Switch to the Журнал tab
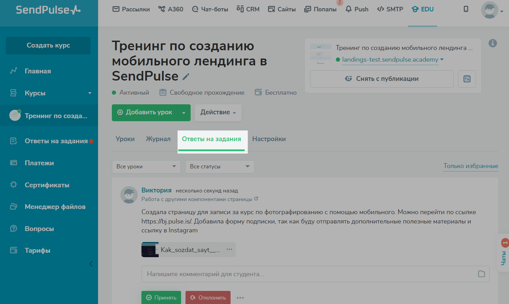This screenshot has height=304, width=509. [158, 139]
